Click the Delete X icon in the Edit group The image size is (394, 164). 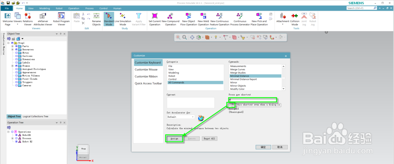(83, 23)
